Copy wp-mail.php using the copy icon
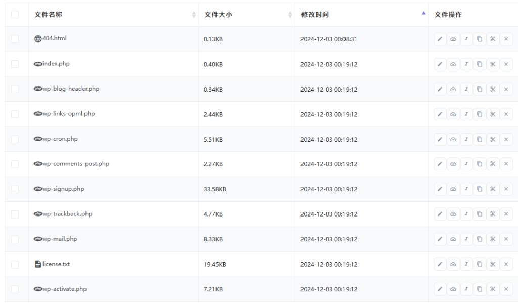 click(x=480, y=239)
